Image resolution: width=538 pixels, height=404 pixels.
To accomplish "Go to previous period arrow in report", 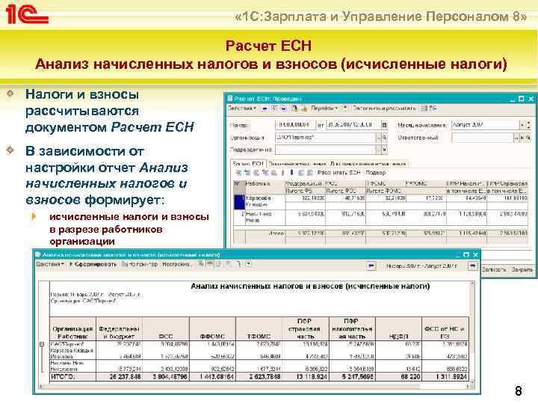I will [371, 266].
